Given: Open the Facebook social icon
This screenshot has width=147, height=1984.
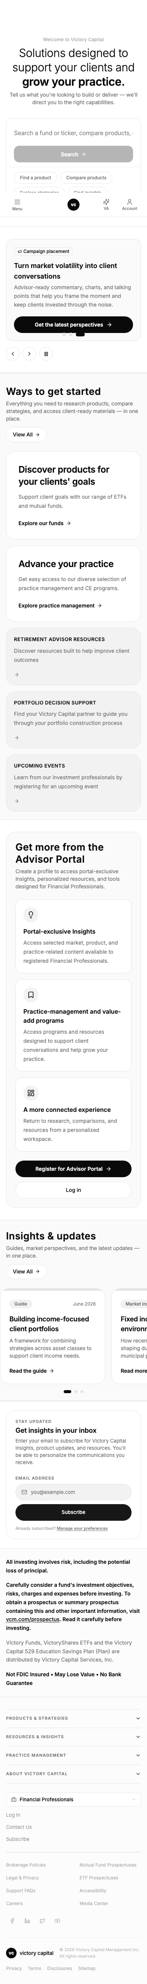Looking at the screenshot, I should pyautogui.click(x=12, y=1921).
